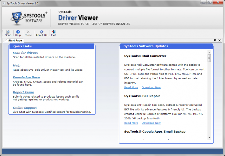Open the Online Support link
Viewport: 225px width, 156px height.
pos(25,108)
